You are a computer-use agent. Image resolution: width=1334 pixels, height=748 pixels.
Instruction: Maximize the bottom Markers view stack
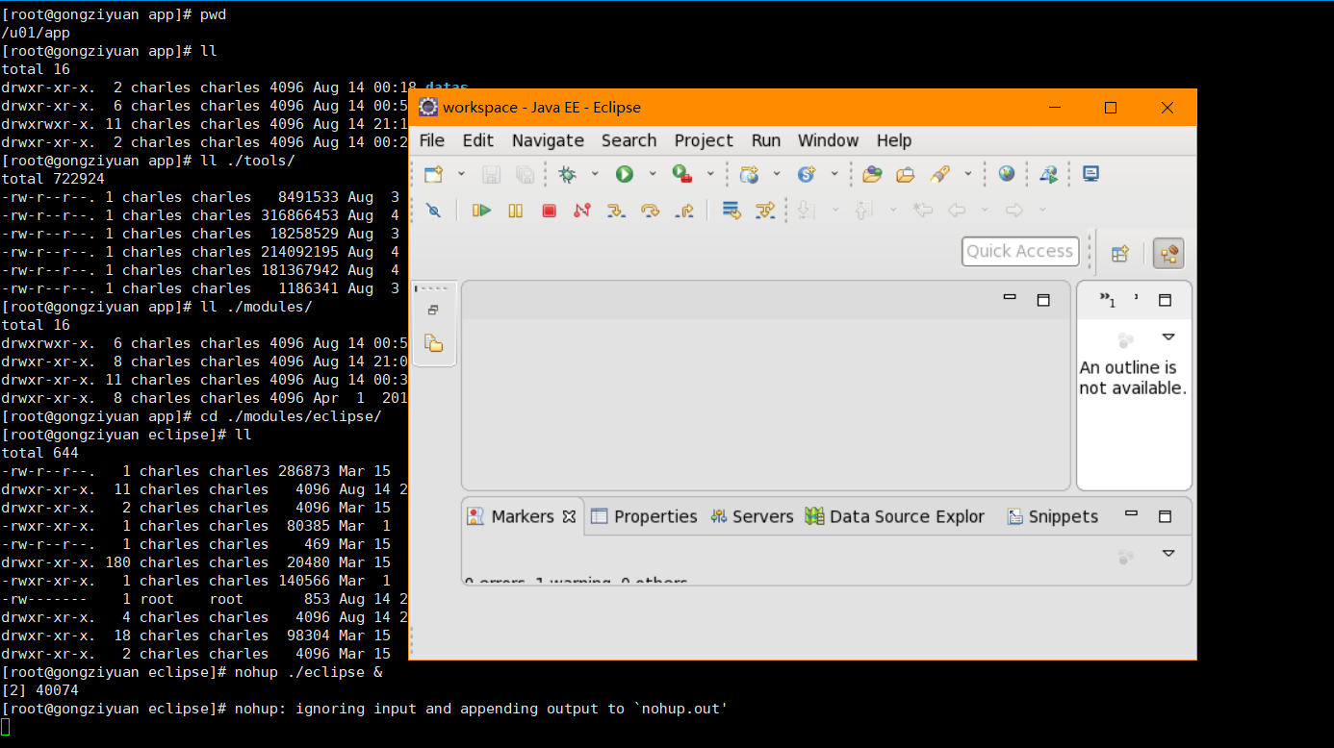(x=1165, y=516)
